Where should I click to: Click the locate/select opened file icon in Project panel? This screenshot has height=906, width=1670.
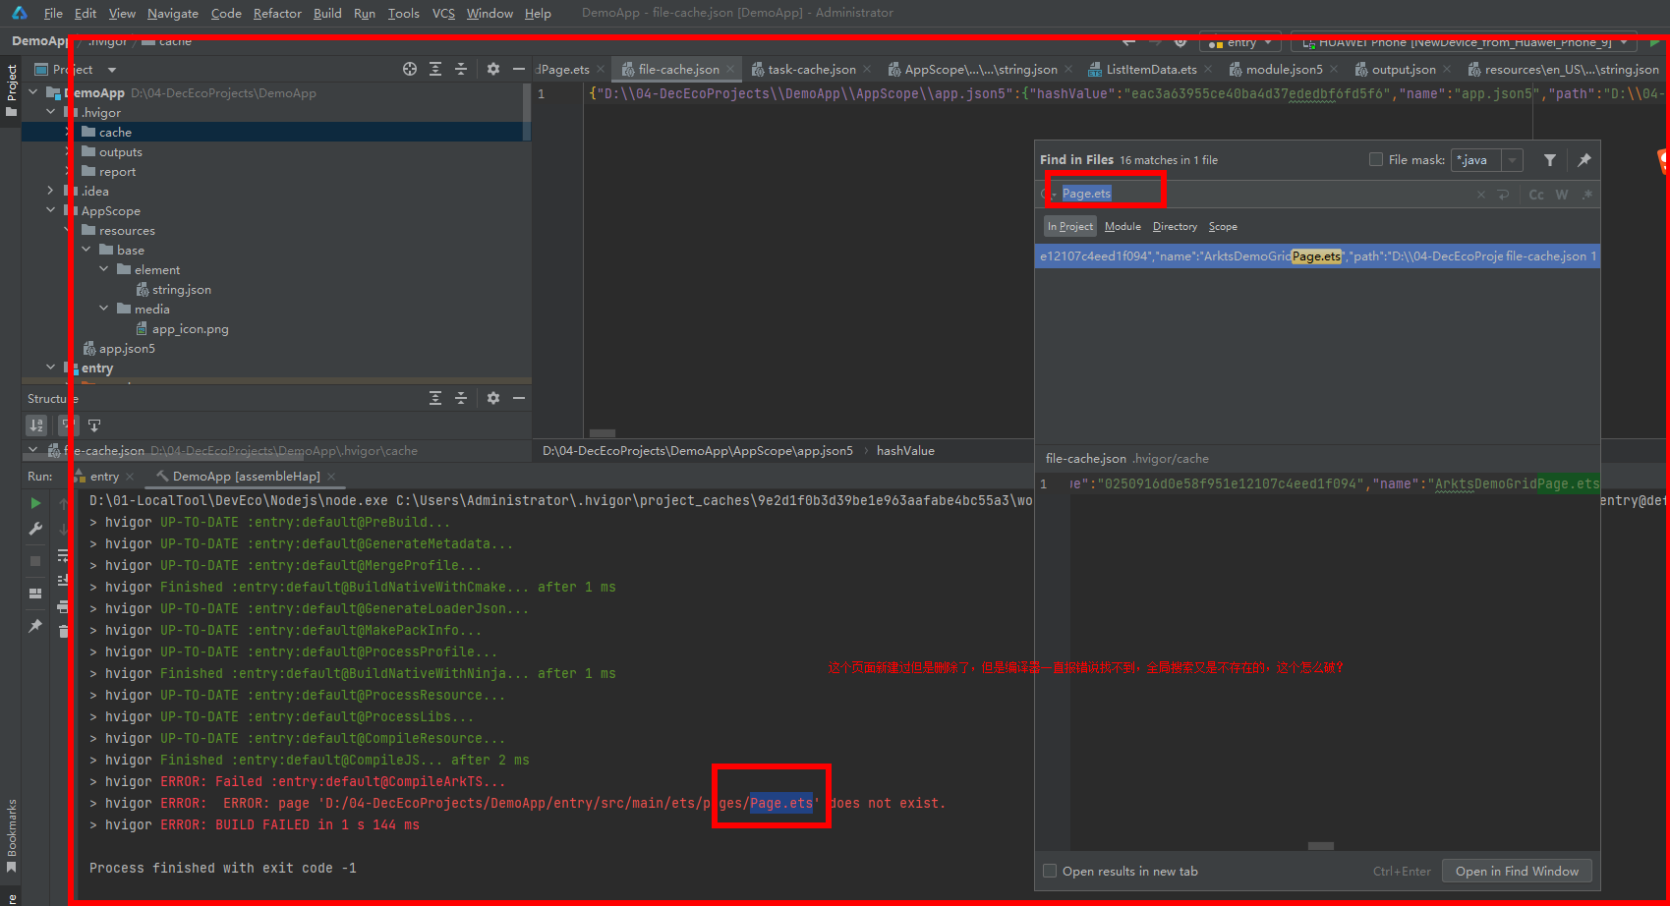(410, 69)
